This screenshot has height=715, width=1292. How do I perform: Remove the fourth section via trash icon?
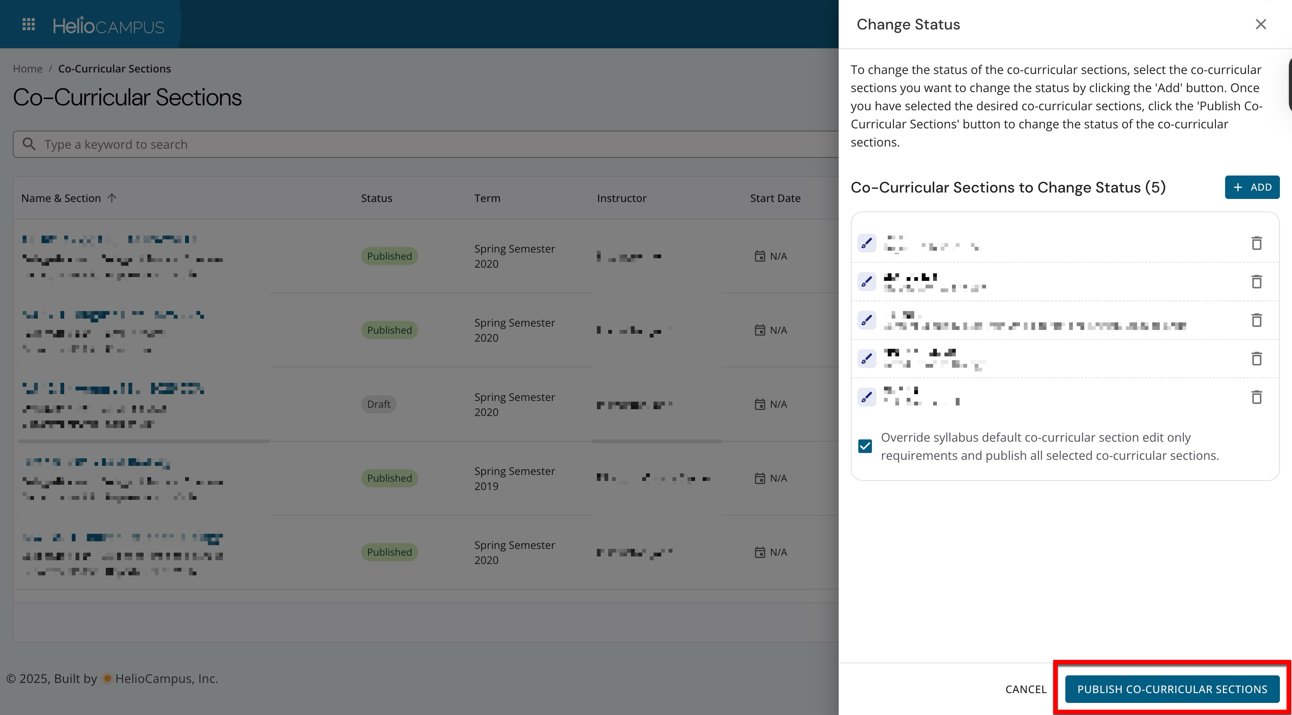pyautogui.click(x=1256, y=359)
